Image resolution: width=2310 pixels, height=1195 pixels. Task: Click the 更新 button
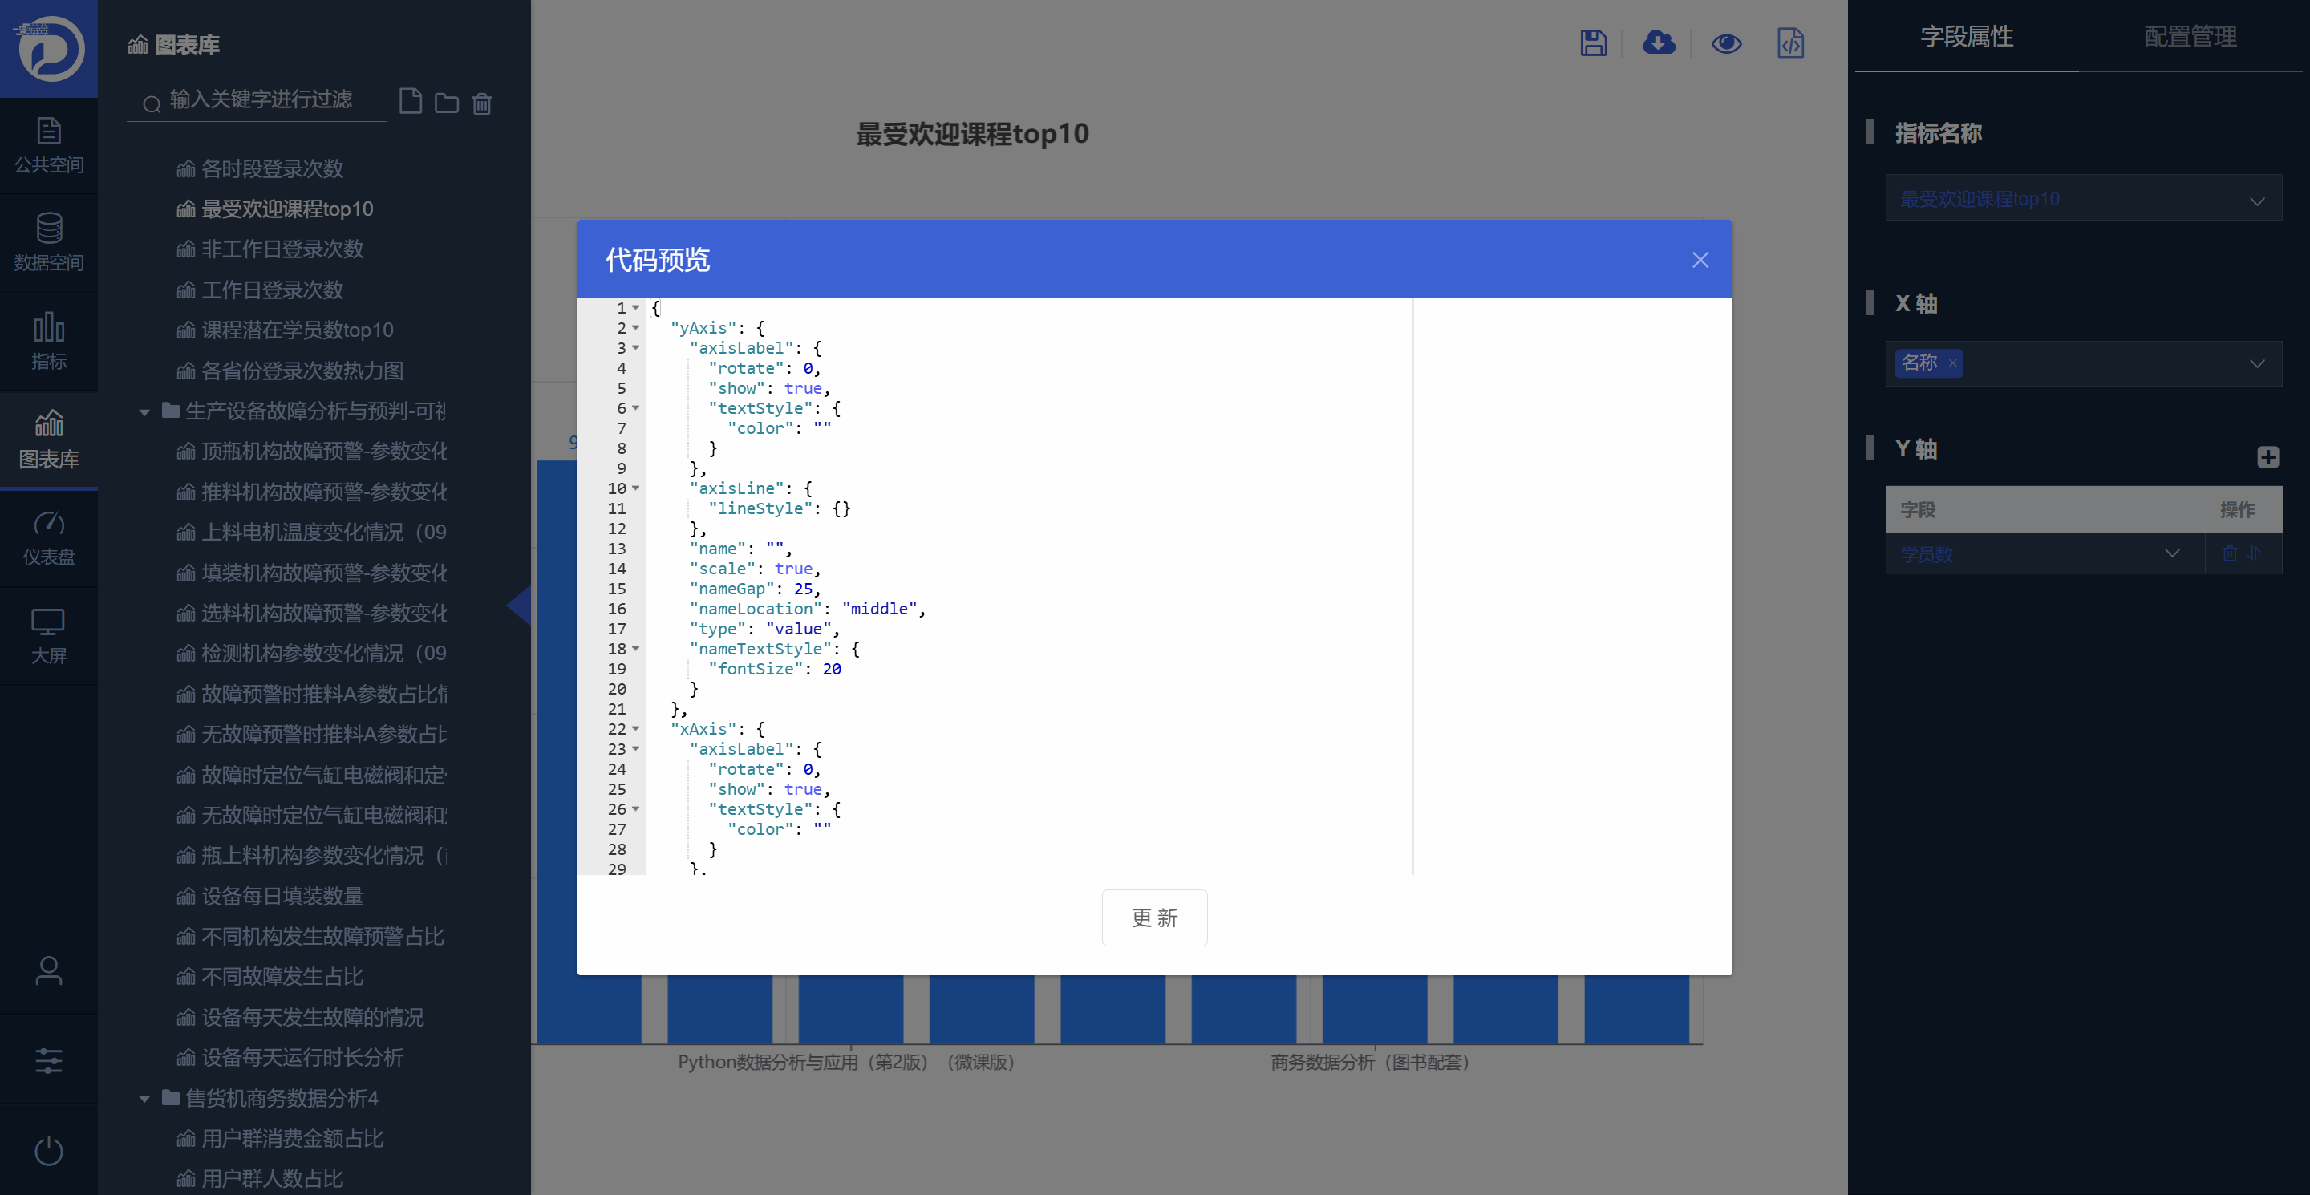1153,917
